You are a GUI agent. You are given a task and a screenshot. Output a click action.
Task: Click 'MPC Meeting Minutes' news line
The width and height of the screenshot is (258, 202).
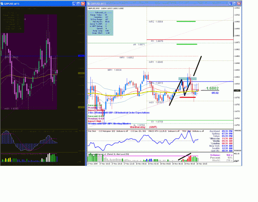pyautogui.click(x=109, y=123)
